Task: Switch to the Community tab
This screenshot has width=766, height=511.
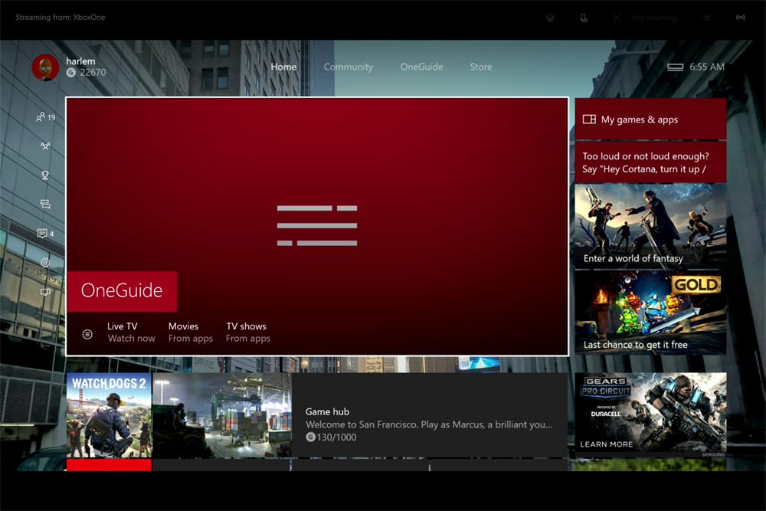Action: point(348,67)
